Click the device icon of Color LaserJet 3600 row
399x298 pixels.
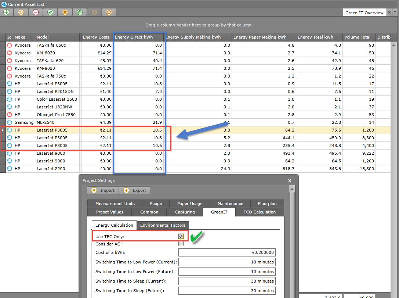[x=10, y=99]
